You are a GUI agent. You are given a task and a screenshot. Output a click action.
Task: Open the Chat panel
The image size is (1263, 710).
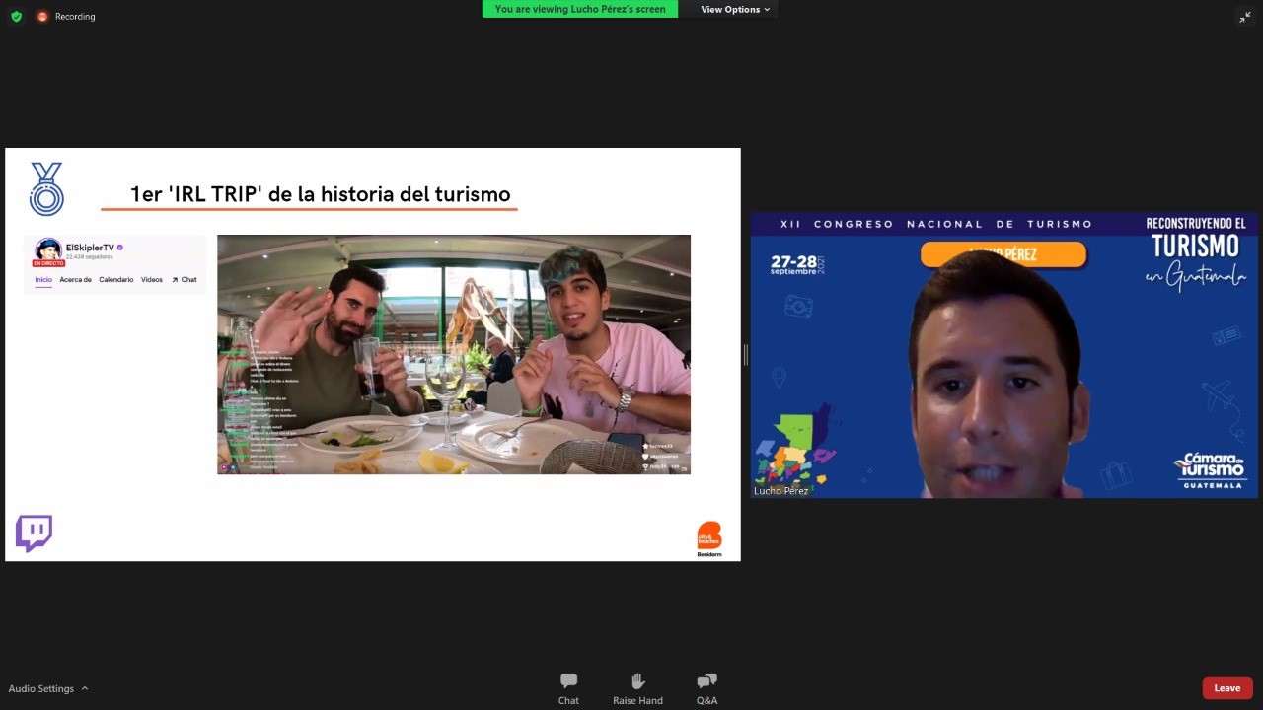coord(568,688)
